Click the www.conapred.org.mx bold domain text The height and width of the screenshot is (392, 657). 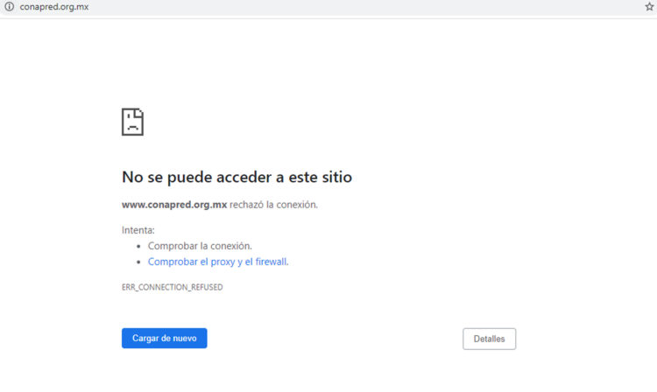point(174,205)
